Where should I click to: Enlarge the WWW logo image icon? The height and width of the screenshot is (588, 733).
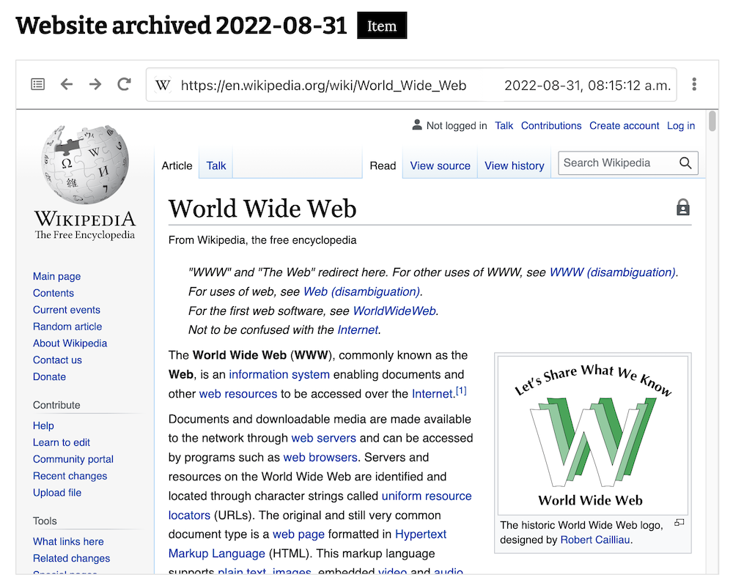pyautogui.click(x=679, y=523)
